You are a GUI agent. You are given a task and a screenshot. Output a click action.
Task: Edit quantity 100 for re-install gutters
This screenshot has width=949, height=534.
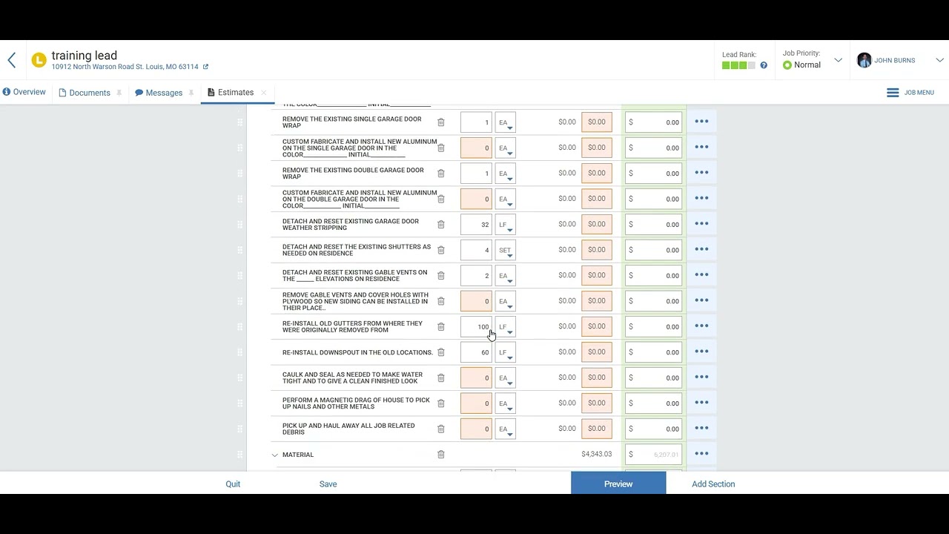pyautogui.click(x=476, y=327)
